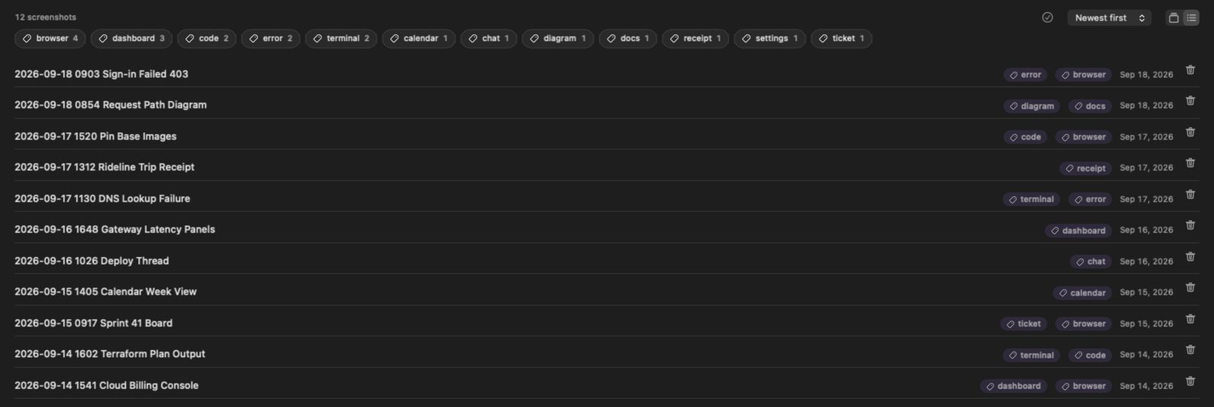Click error tag on Sign-in Failed 403 row

[1025, 74]
